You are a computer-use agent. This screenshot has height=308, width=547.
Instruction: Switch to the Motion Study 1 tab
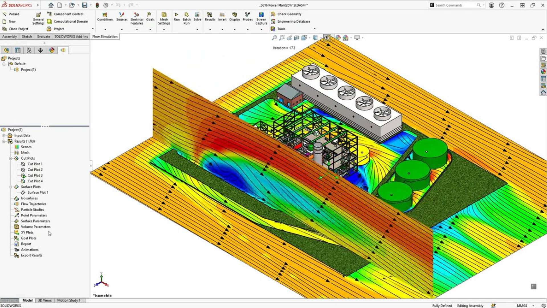(x=69, y=300)
